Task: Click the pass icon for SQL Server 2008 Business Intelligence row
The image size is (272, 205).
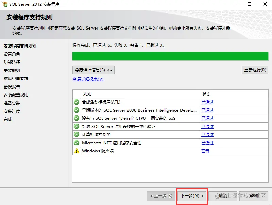Action: [76, 110]
